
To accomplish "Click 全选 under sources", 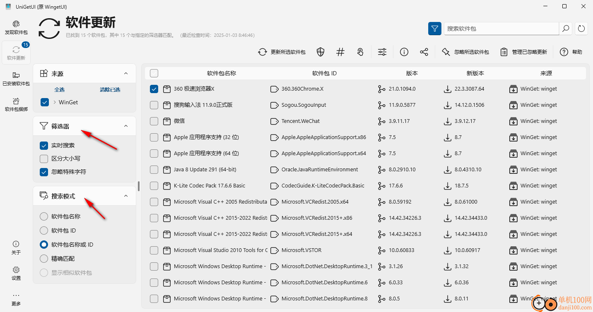I will [59, 90].
